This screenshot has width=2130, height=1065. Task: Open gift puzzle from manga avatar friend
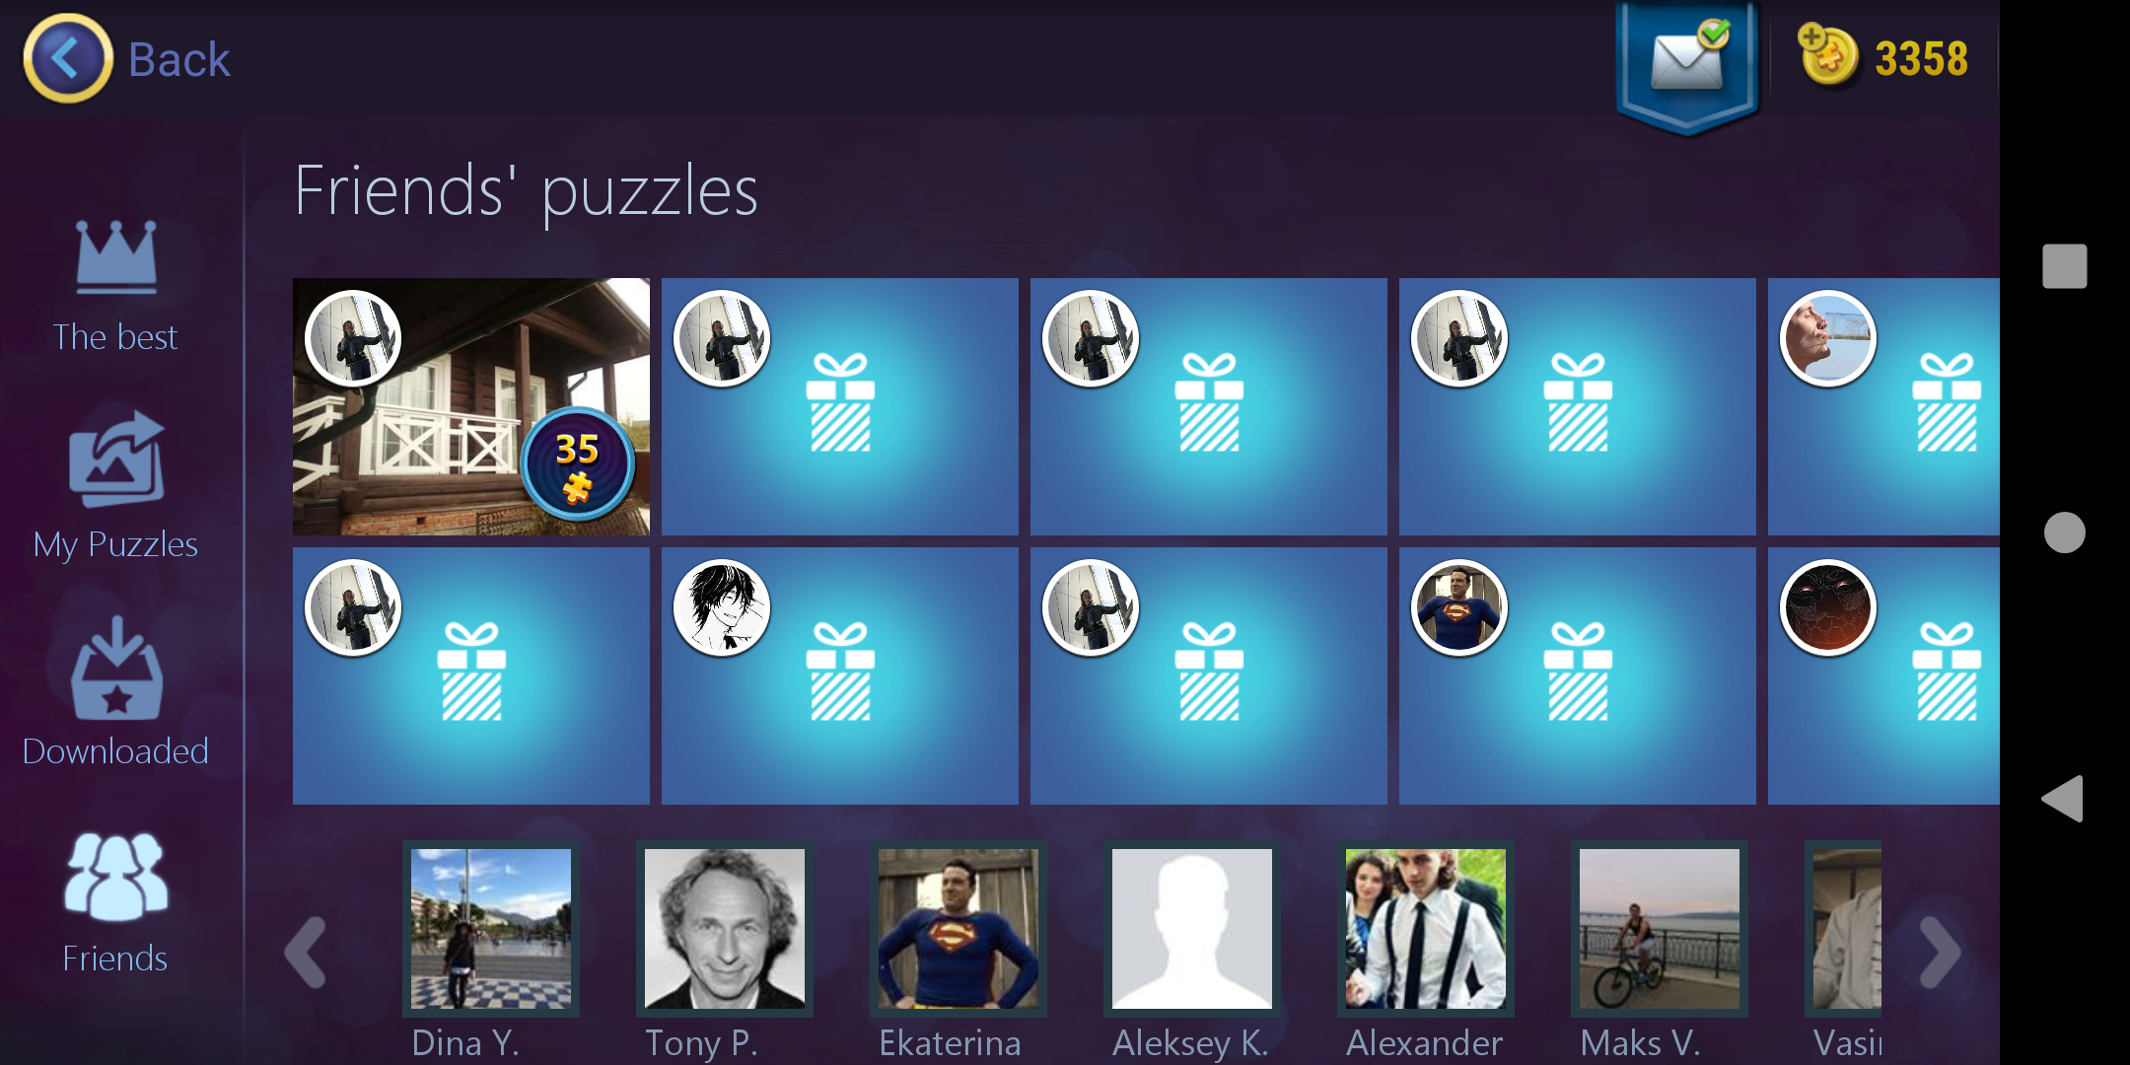pyautogui.click(x=840, y=676)
